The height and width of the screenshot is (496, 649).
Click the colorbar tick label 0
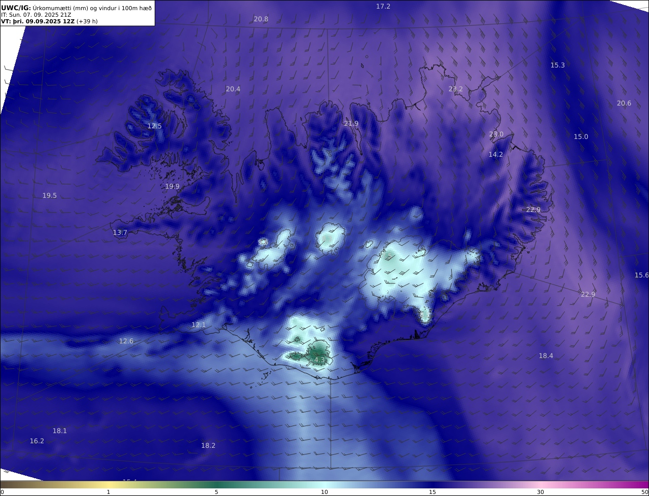click(2, 492)
